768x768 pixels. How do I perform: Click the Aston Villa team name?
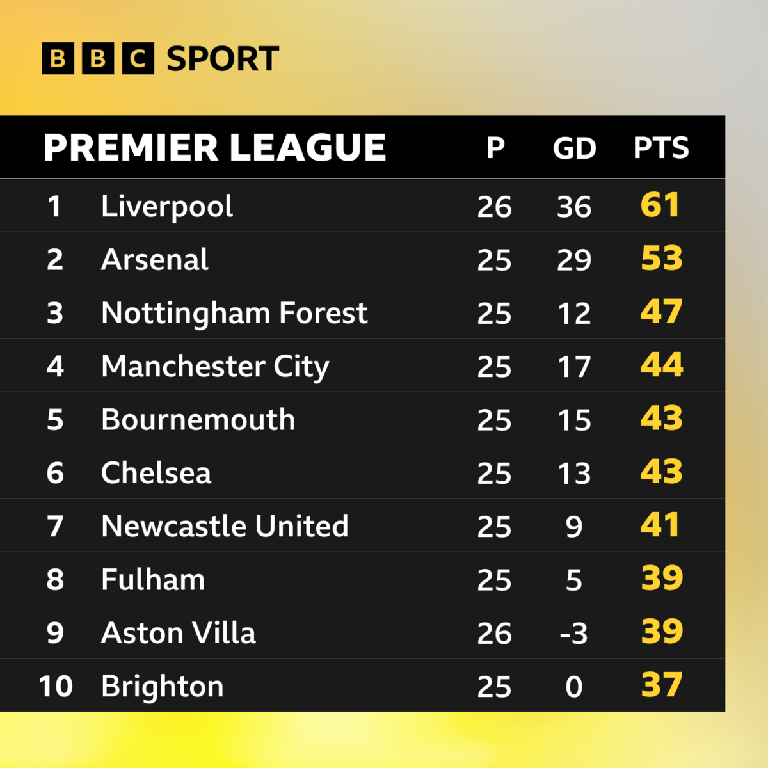pos(179,633)
